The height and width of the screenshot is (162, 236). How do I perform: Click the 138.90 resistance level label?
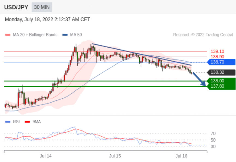tap(217, 57)
